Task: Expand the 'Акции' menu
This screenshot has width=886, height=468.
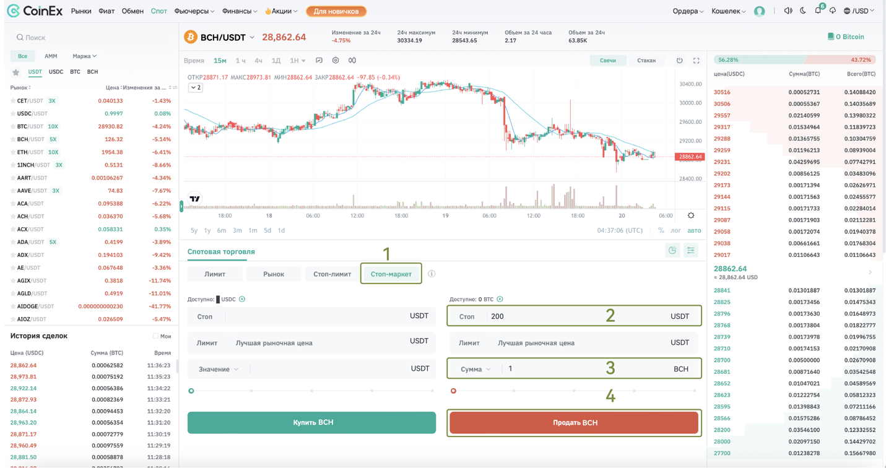Action: (281, 11)
